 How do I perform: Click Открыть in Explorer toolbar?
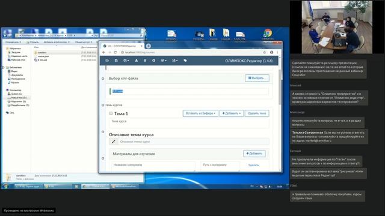32,42
